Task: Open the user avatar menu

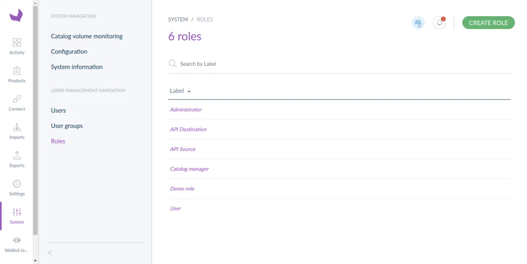Action: click(418, 23)
